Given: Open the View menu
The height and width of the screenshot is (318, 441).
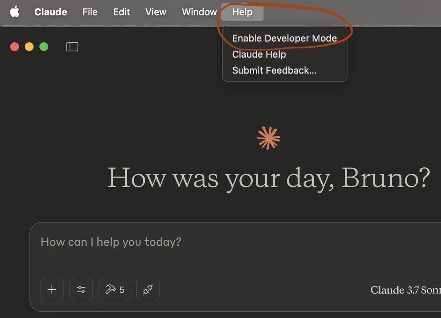Looking at the screenshot, I should 156,12.
